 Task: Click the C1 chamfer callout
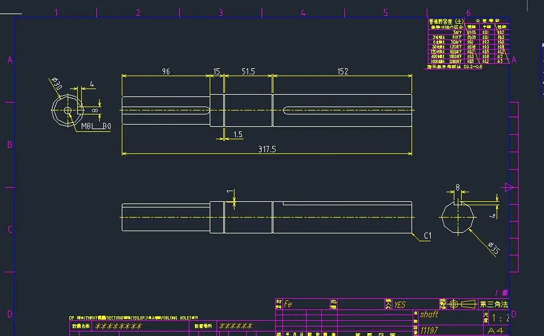pyautogui.click(x=427, y=236)
